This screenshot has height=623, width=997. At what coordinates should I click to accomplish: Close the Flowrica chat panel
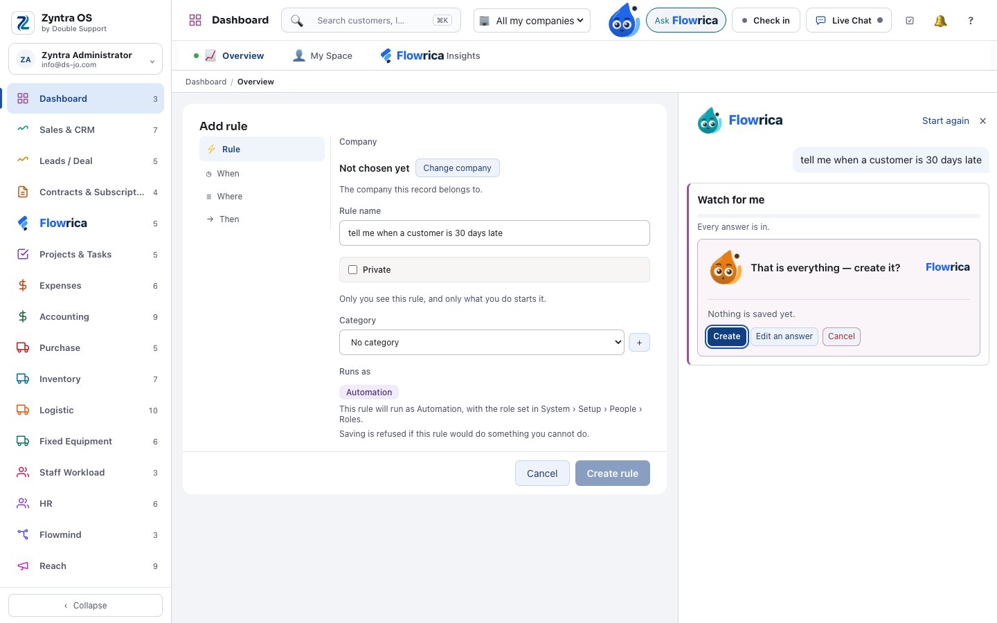coord(982,121)
